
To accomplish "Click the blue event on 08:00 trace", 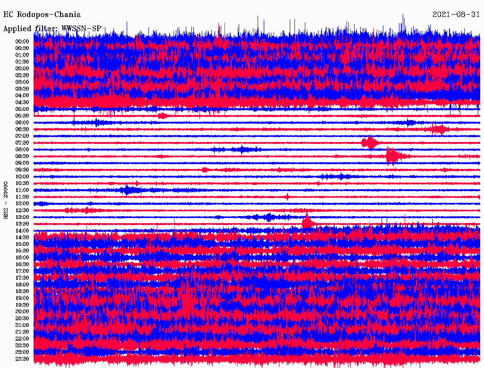I will tap(242, 150).
